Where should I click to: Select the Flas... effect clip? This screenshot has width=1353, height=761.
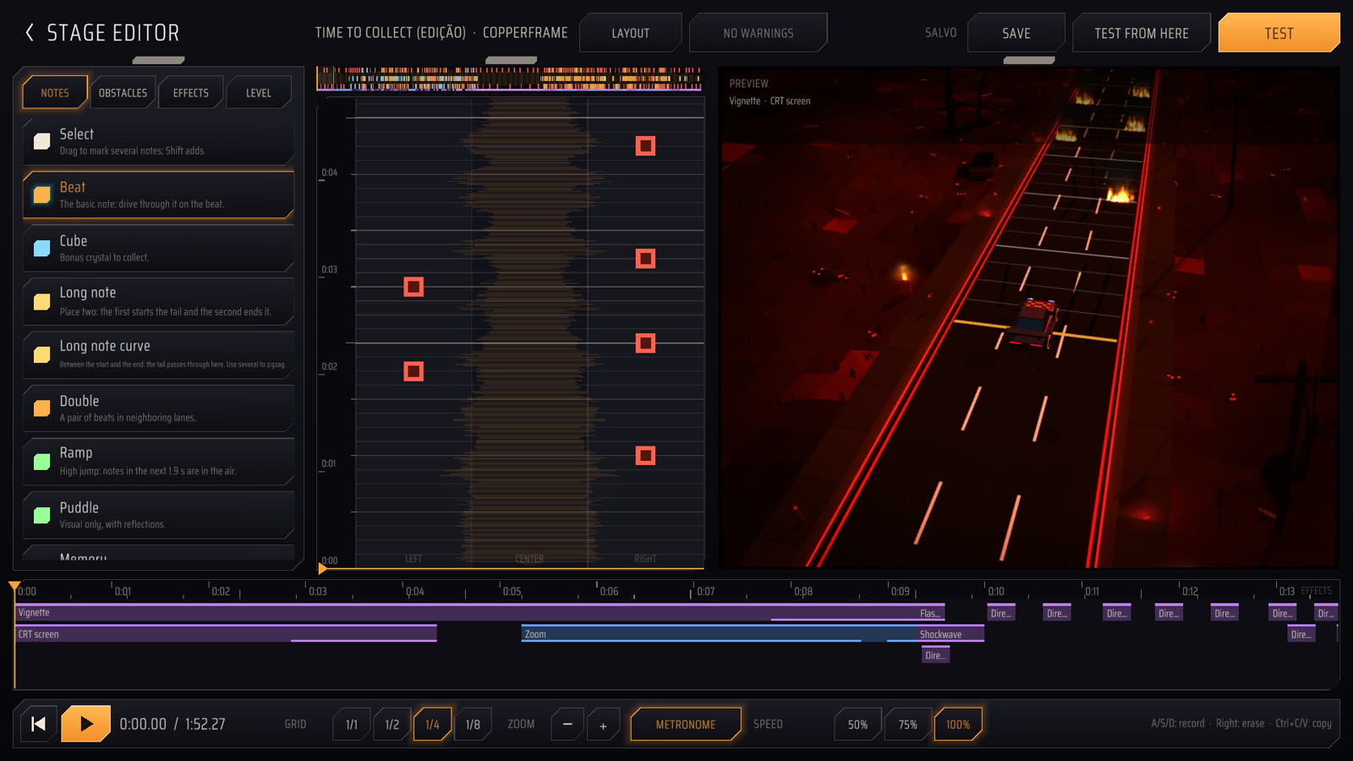(x=930, y=613)
